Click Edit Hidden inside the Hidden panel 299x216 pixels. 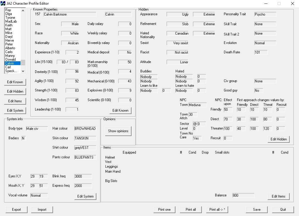[279, 139]
